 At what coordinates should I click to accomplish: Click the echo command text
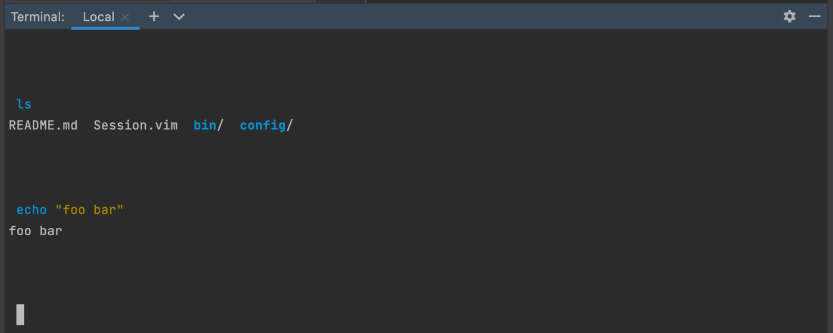tap(32, 210)
